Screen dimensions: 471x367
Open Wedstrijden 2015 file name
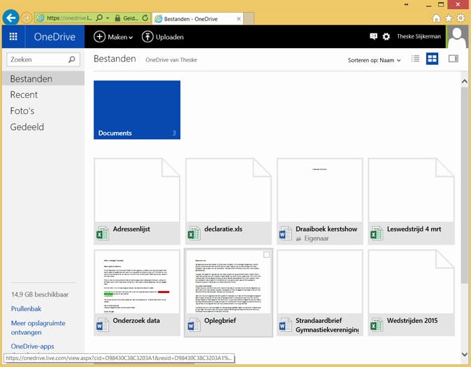pyautogui.click(x=412, y=320)
